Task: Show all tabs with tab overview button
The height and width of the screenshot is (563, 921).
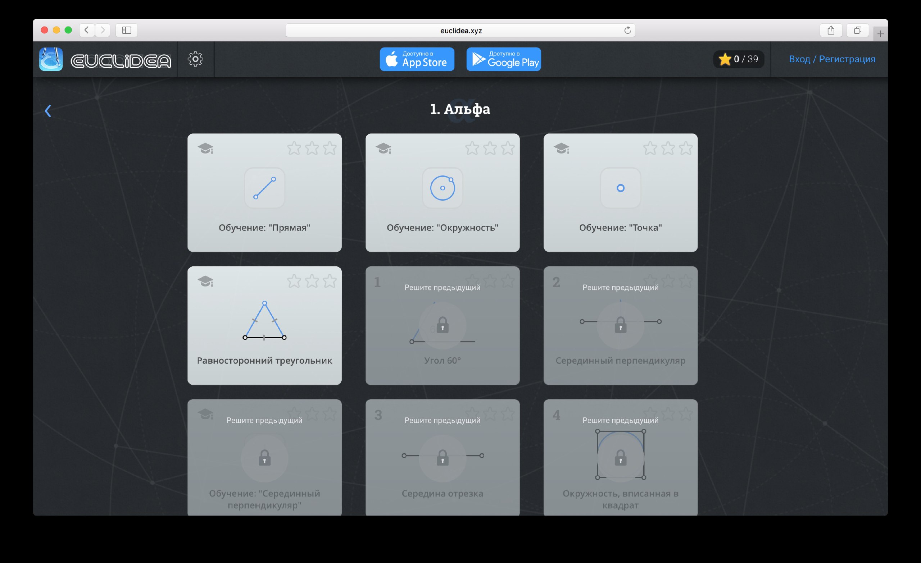Action: (857, 30)
